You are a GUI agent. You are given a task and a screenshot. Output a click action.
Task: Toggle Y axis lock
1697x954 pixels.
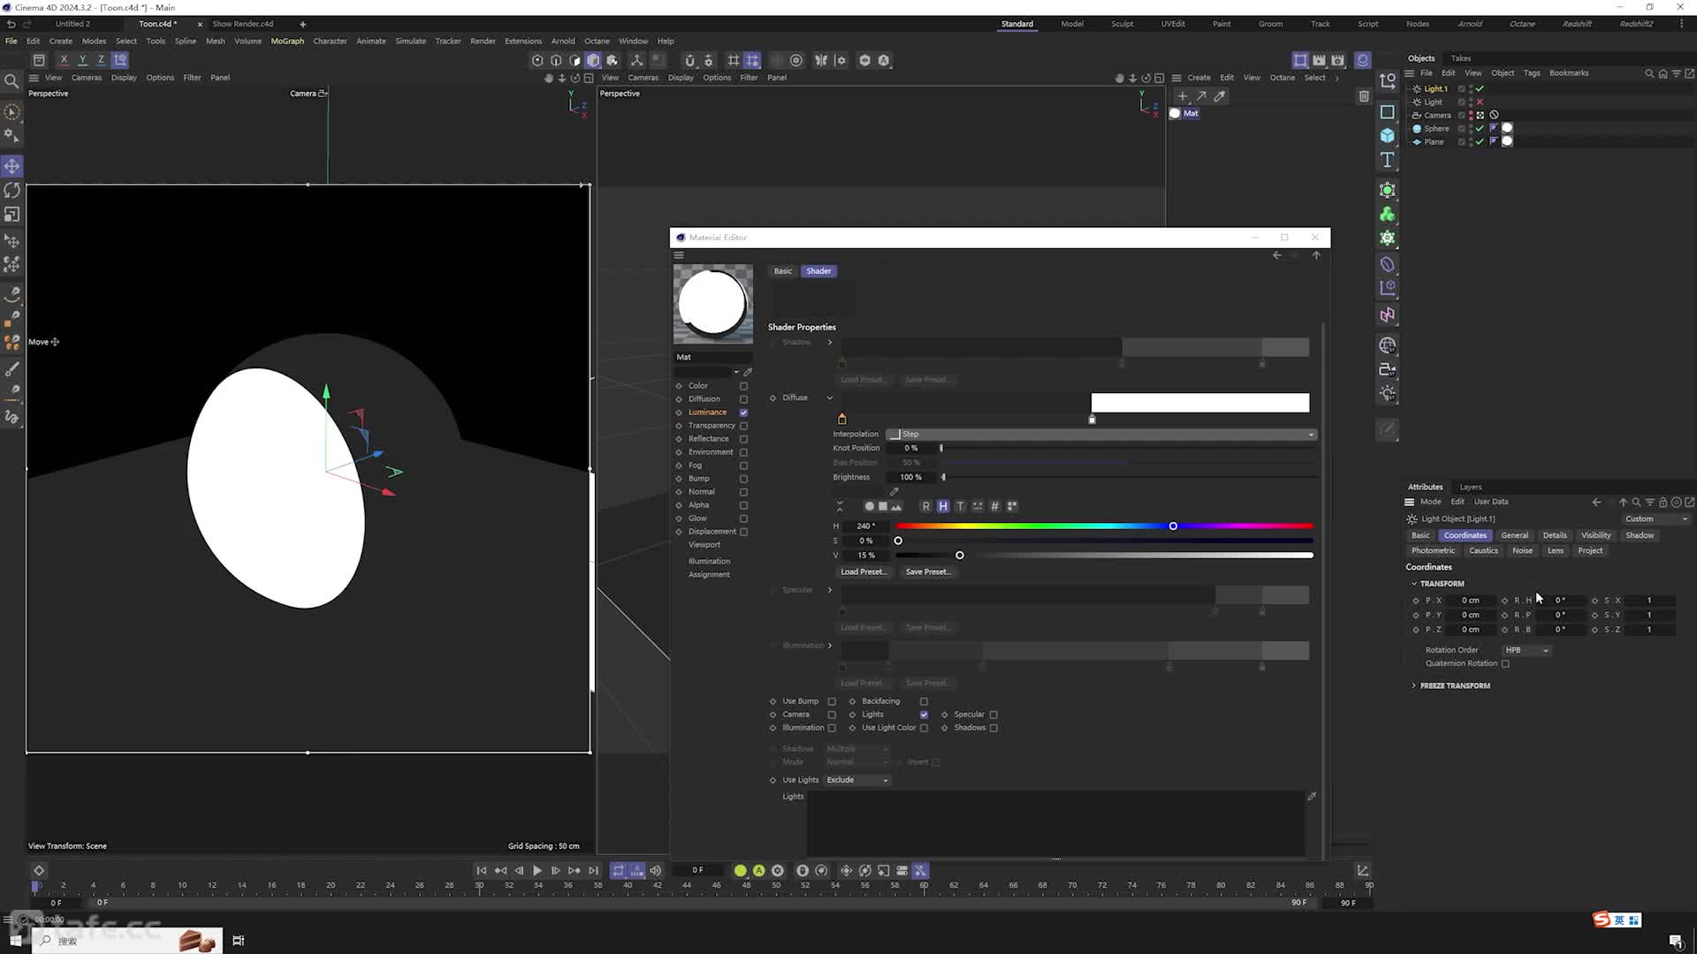pyautogui.click(x=82, y=60)
